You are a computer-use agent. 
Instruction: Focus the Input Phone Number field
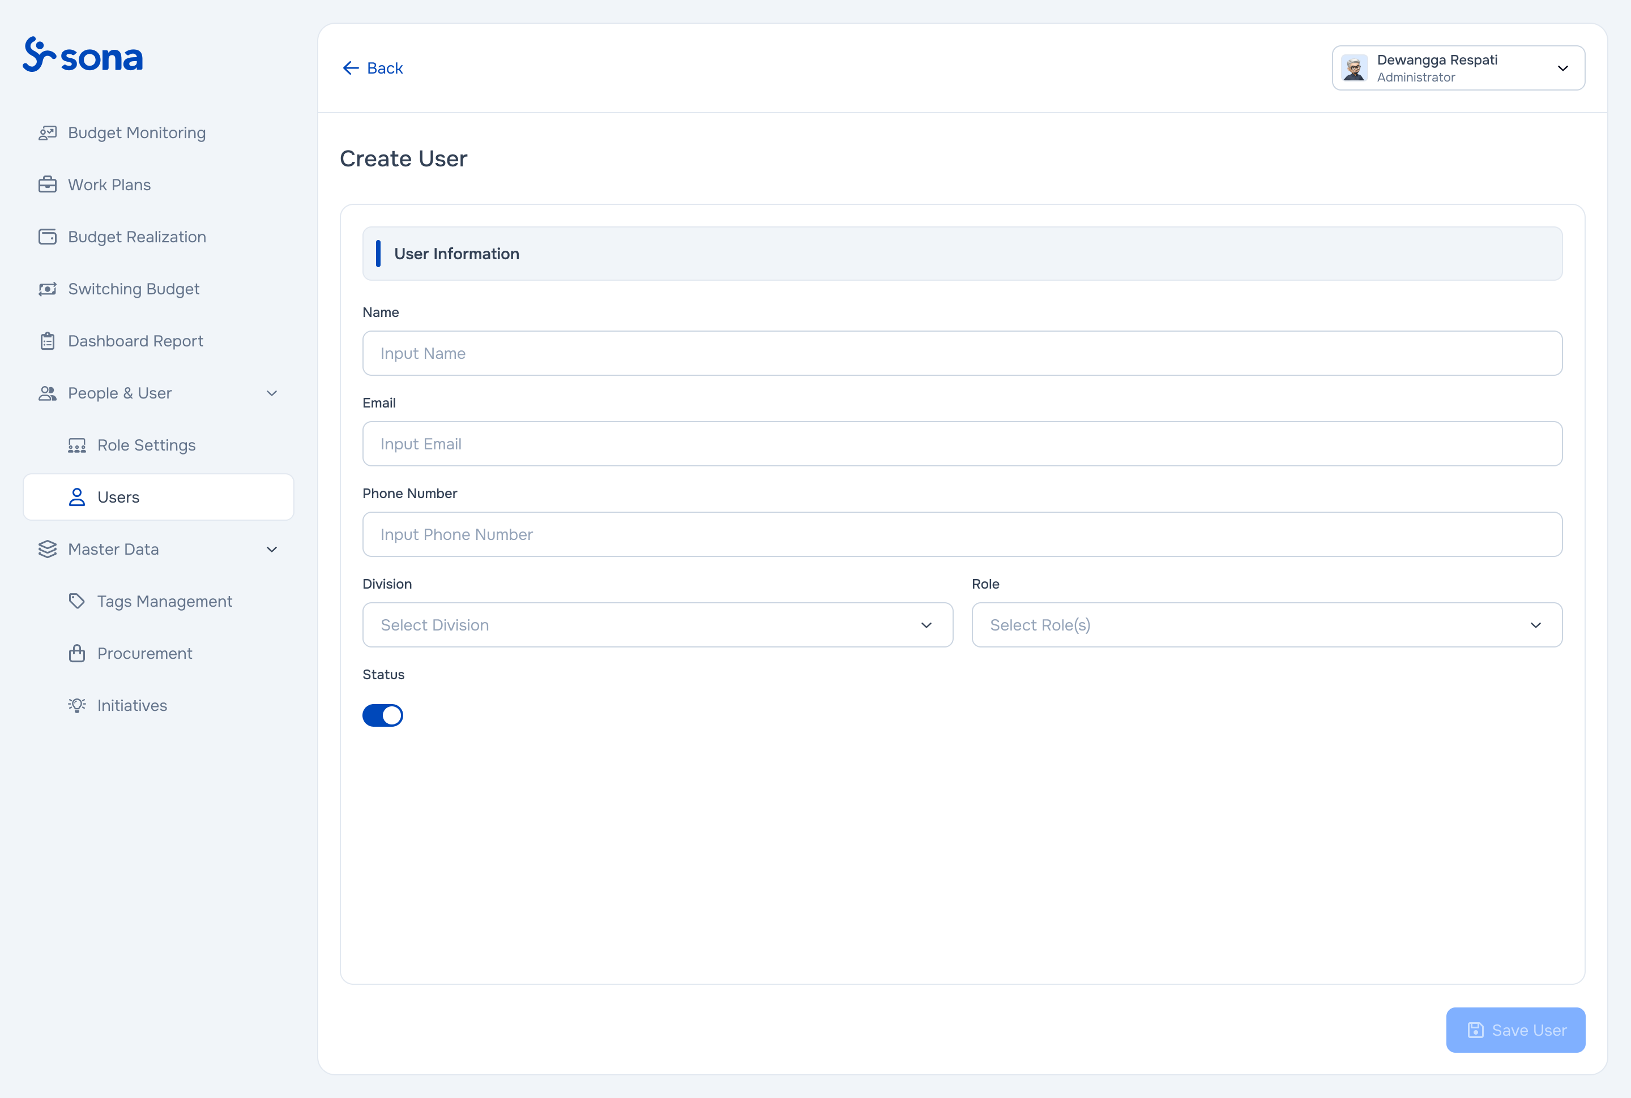pos(962,534)
